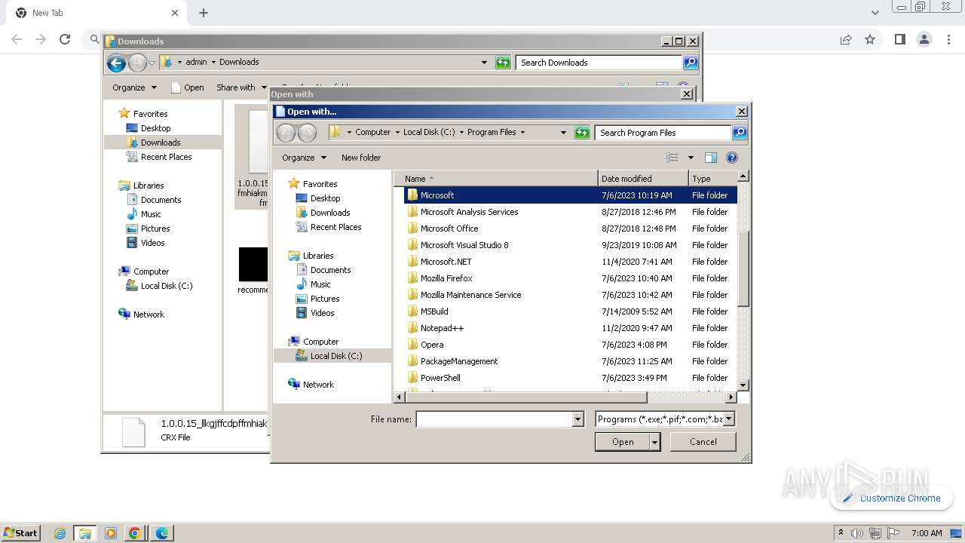Click the Cancel button
Image resolution: width=965 pixels, height=543 pixels.
click(x=703, y=442)
